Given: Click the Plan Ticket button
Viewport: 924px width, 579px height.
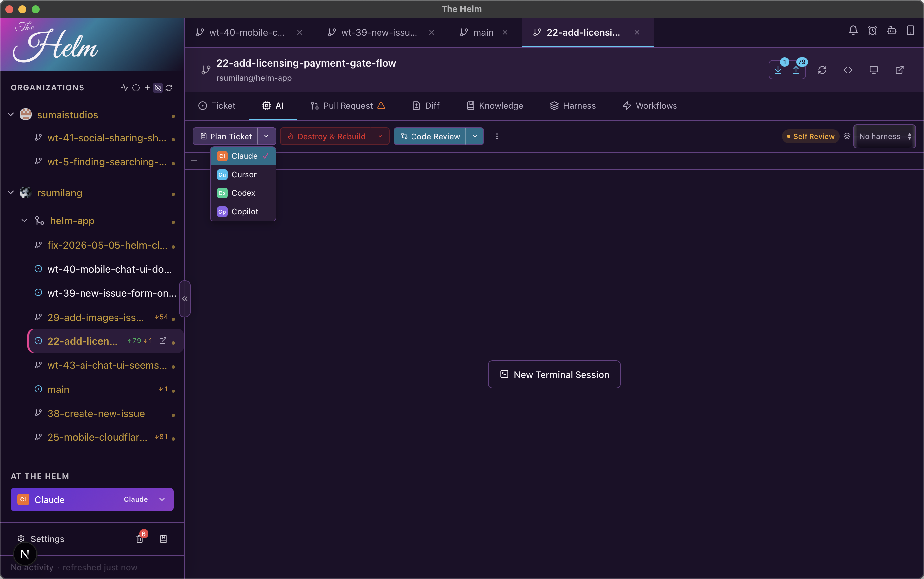Looking at the screenshot, I should coord(225,136).
